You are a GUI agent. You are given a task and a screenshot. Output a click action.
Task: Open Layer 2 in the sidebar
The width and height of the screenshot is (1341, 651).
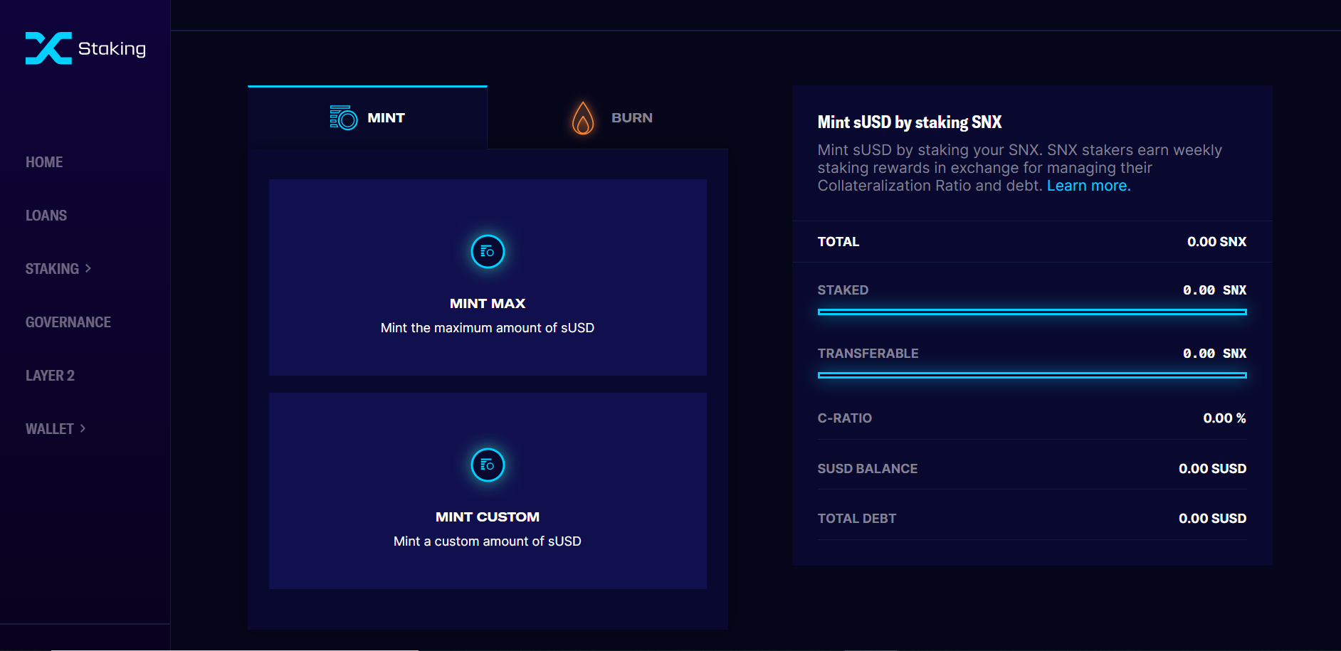pos(50,376)
